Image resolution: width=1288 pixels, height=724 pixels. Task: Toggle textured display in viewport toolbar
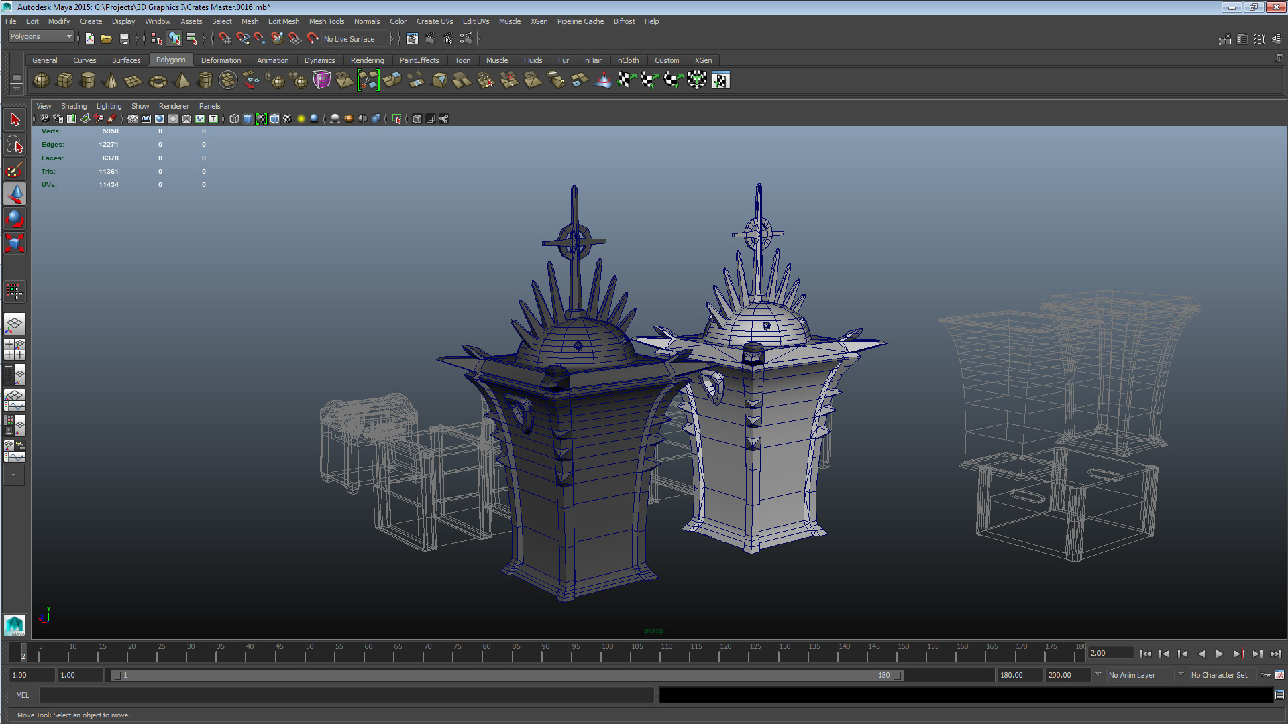click(x=288, y=119)
